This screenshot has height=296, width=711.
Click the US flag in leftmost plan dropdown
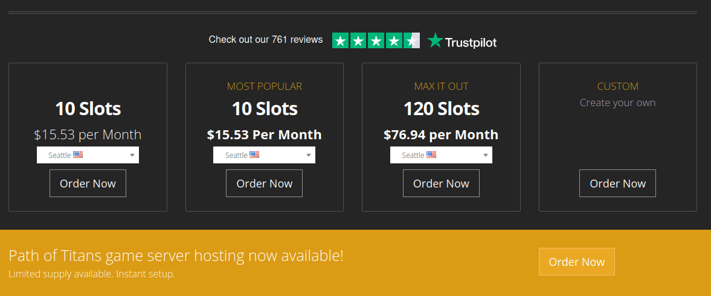pos(78,155)
